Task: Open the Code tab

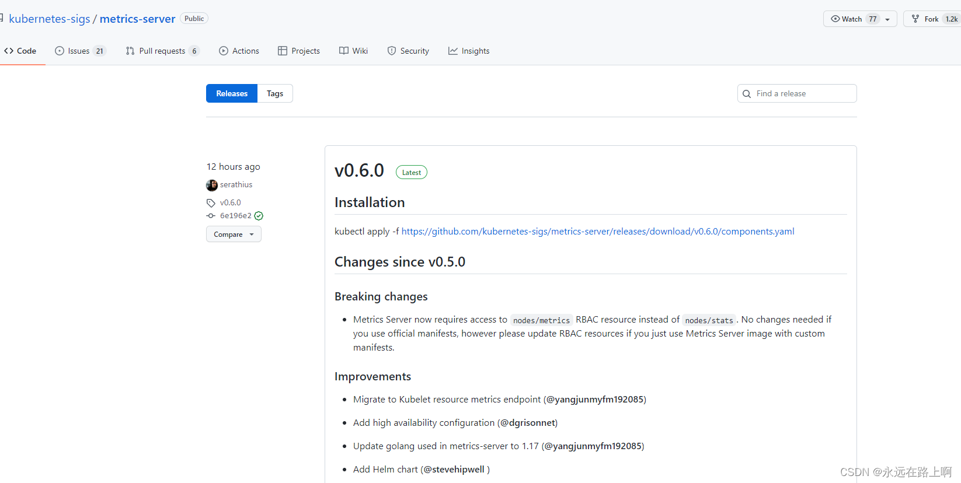Action: pyautogui.click(x=20, y=51)
